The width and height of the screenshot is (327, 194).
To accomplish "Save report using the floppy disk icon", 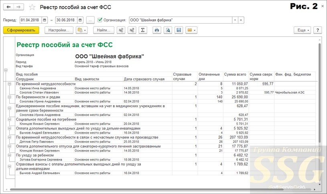I will coord(179,30).
